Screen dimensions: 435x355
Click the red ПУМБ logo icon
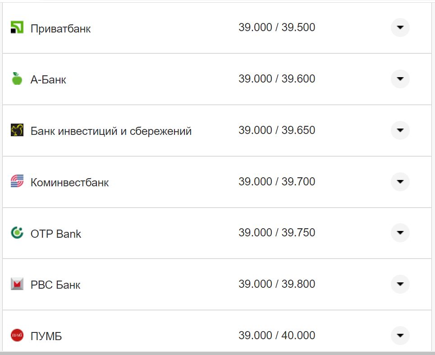(17, 336)
